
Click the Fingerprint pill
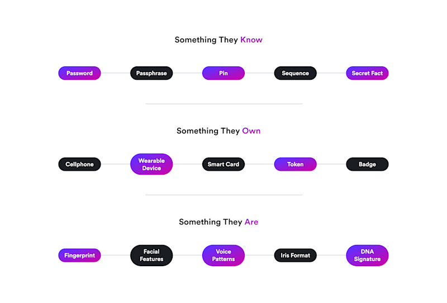(x=79, y=256)
